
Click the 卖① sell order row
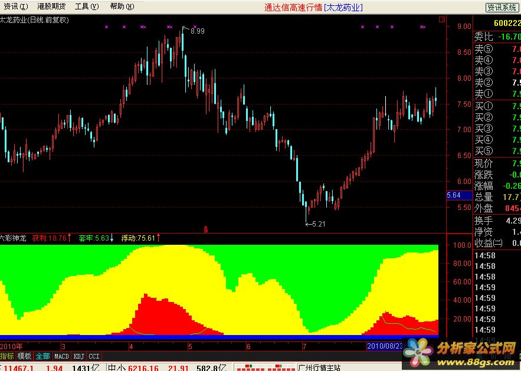pos(497,94)
